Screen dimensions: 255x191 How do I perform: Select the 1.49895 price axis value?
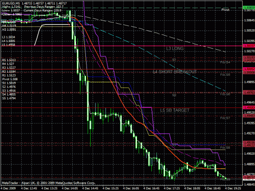point(249,82)
